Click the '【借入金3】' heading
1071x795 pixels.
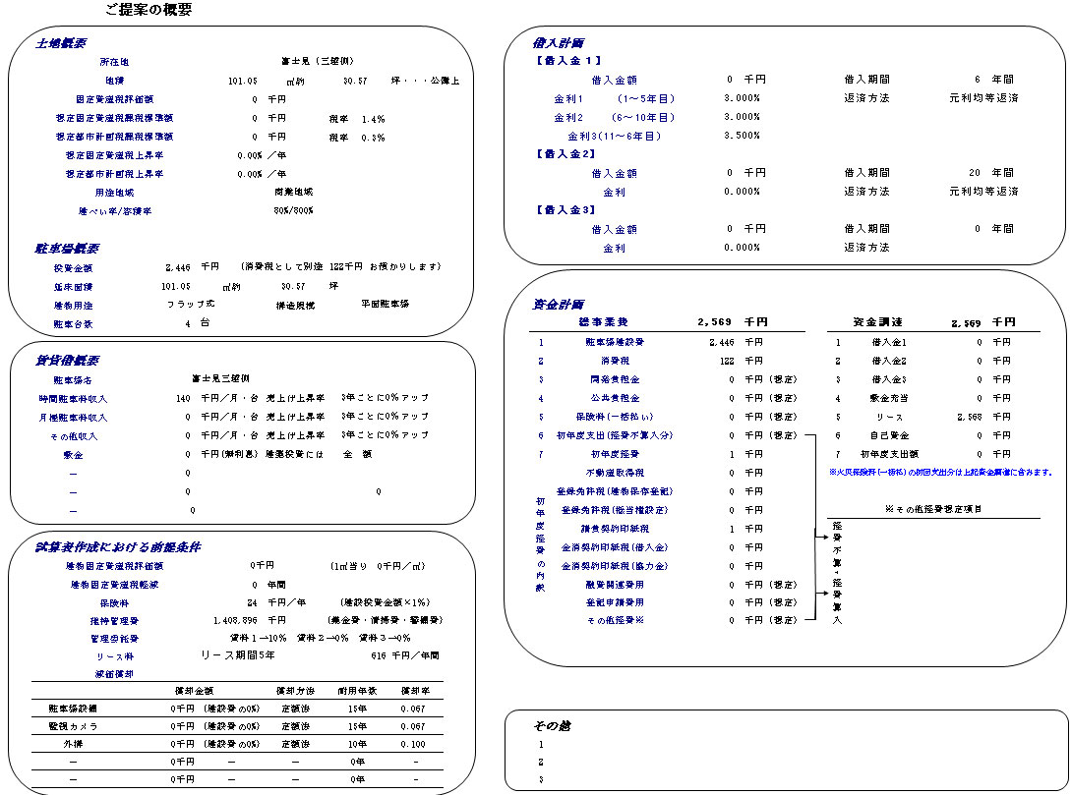click(x=565, y=210)
